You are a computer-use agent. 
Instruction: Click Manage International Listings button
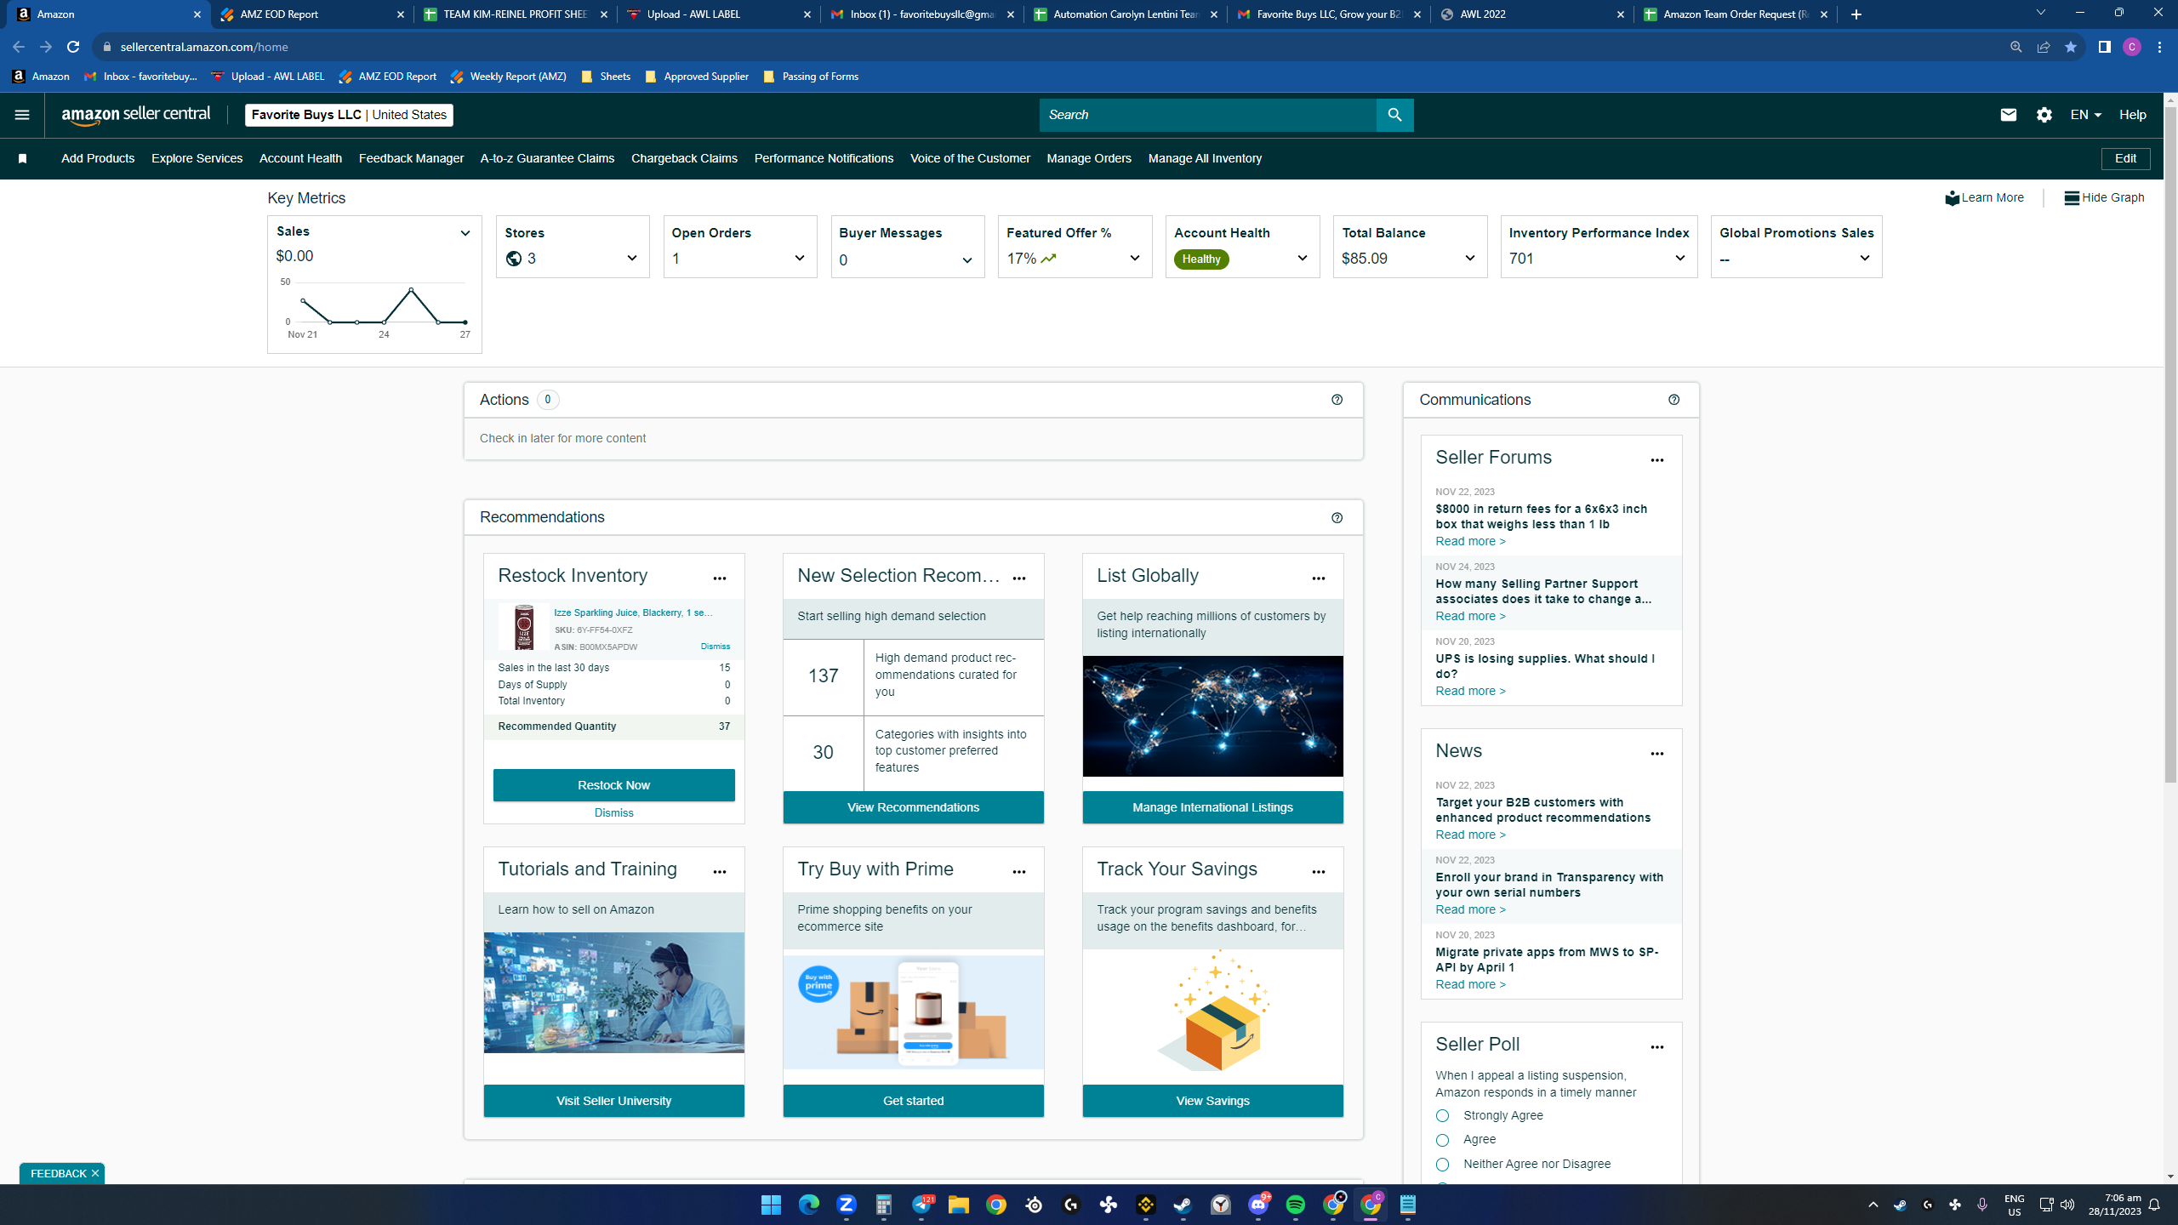(x=1213, y=807)
